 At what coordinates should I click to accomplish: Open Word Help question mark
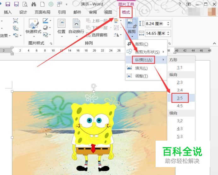180,4
